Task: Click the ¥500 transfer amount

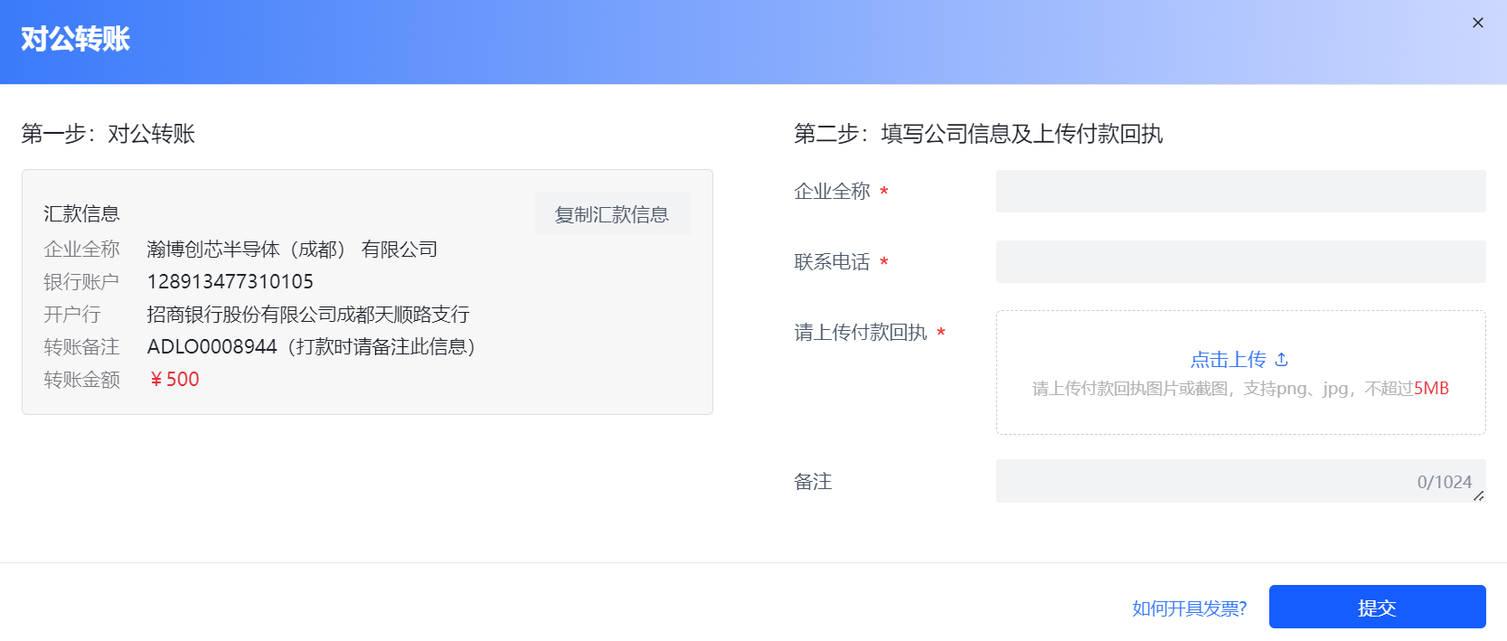Action: pyautogui.click(x=174, y=380)
